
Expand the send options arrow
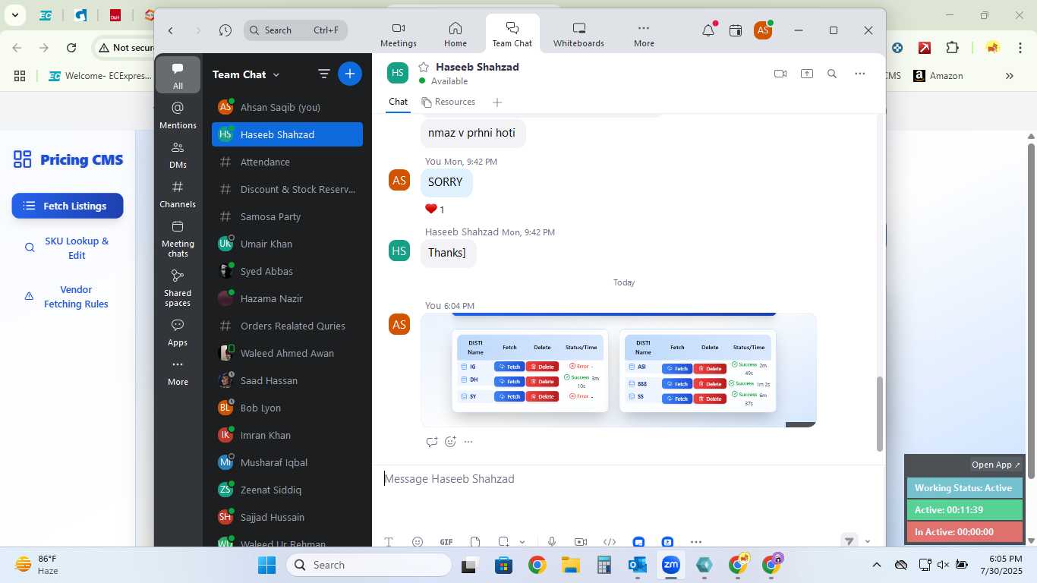868,542
